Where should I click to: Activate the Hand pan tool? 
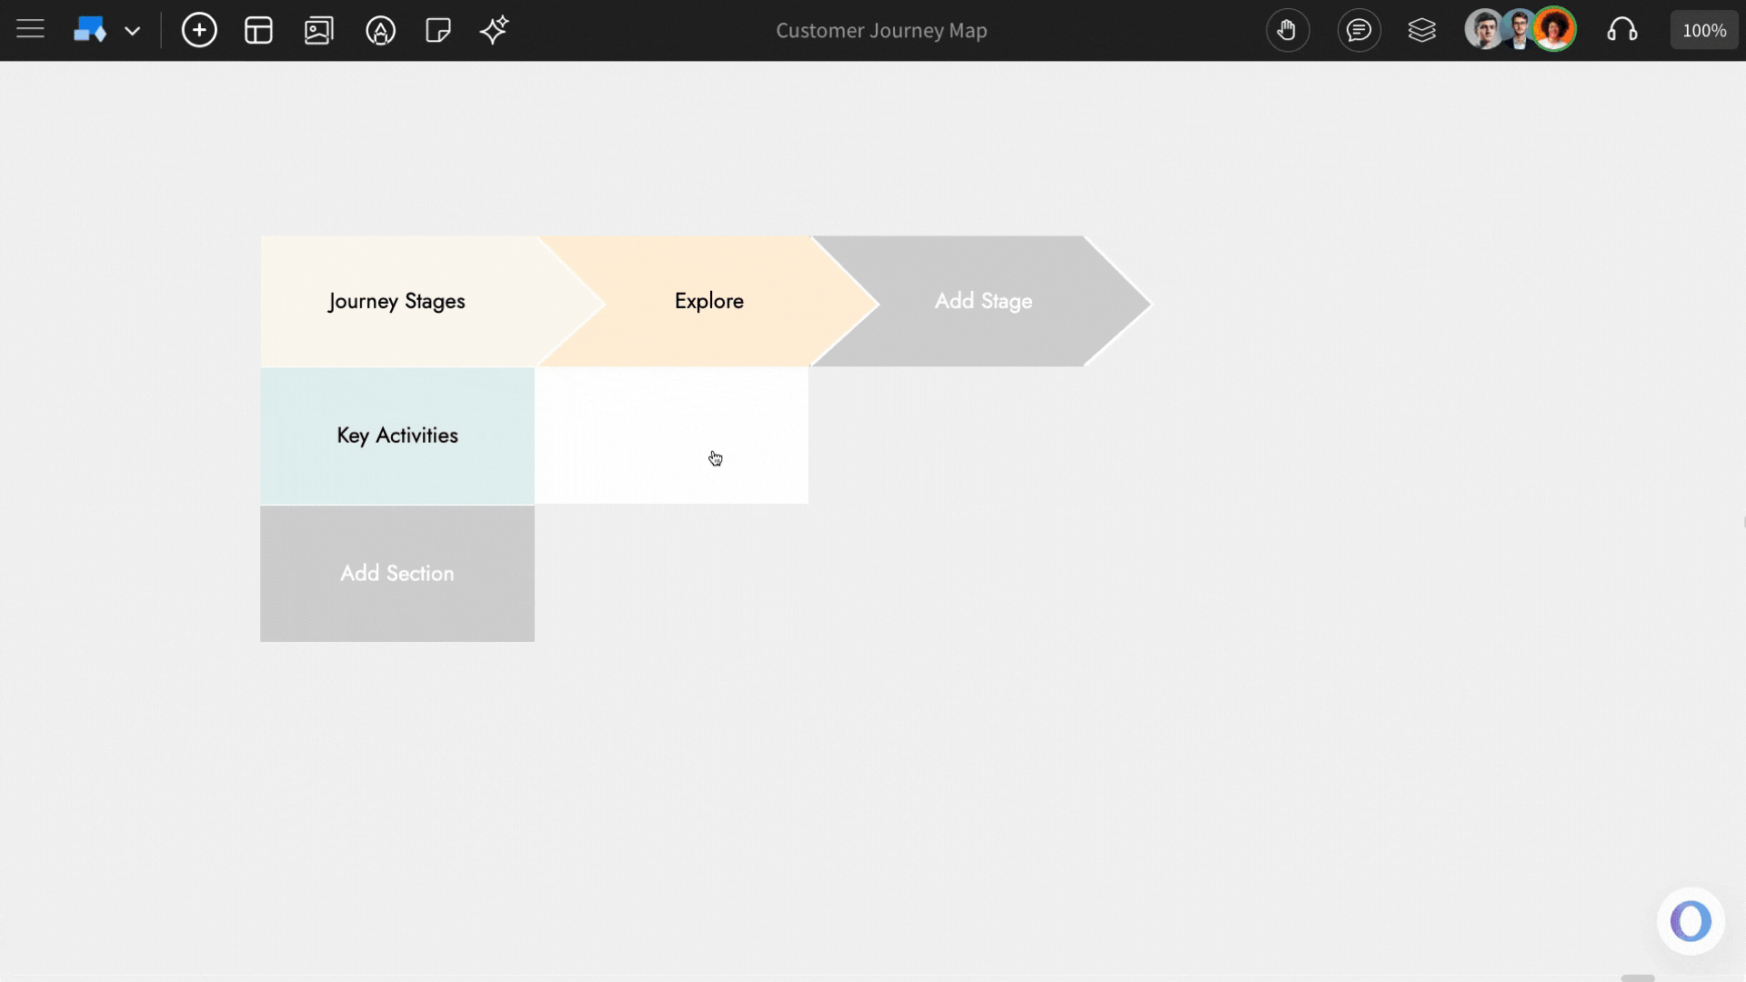[1288, 30]
